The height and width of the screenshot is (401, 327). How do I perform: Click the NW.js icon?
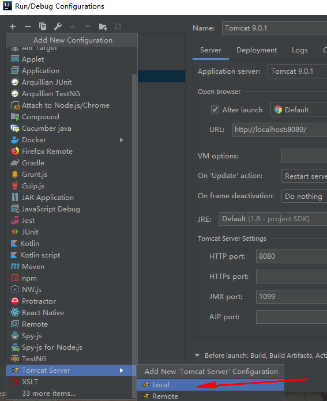(15, 289)
